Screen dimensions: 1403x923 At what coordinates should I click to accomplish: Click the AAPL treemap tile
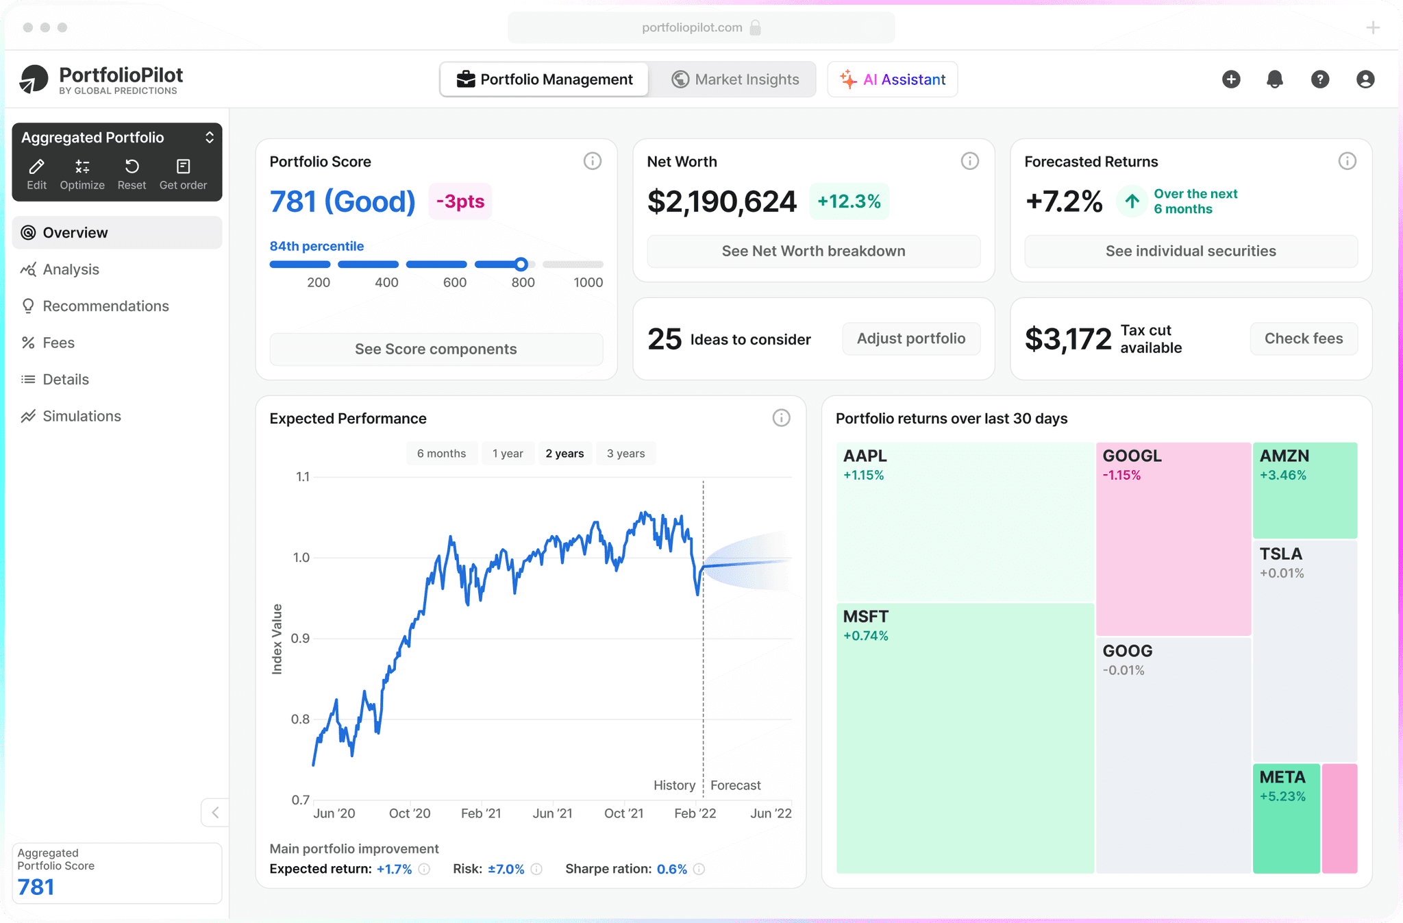[x=965, y=521]
